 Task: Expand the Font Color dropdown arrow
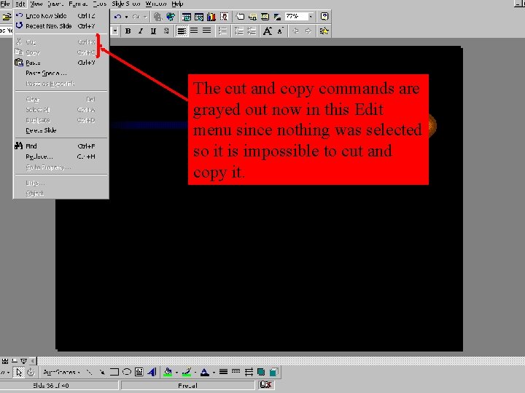tap(214, 372)
